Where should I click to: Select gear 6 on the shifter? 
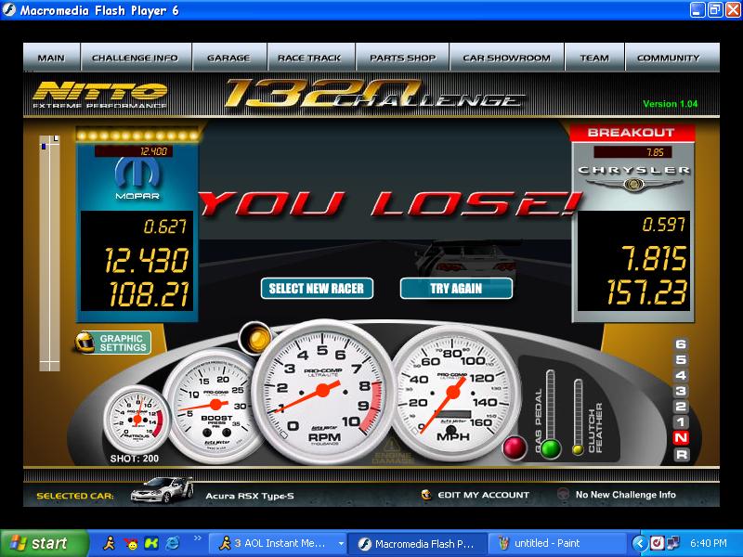(681, 344)
